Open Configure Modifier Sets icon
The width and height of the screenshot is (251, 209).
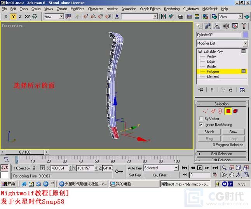pyautogui.click(x=242, y=90)
